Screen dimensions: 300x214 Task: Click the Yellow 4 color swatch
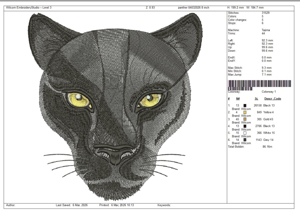(245, 112)
